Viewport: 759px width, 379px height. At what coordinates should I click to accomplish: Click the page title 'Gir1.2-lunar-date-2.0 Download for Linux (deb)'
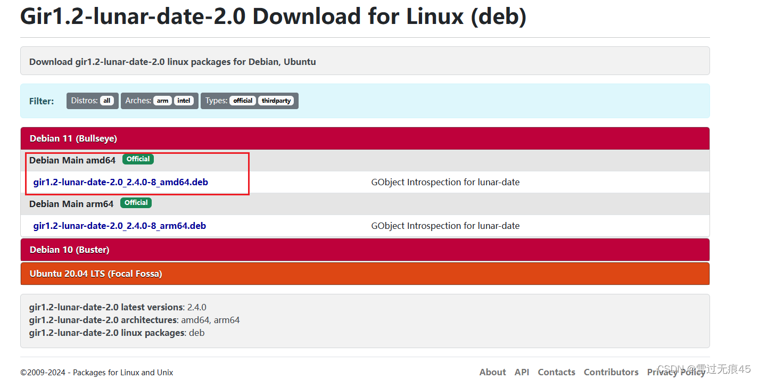pyautogui.click(x=273, y=17)
